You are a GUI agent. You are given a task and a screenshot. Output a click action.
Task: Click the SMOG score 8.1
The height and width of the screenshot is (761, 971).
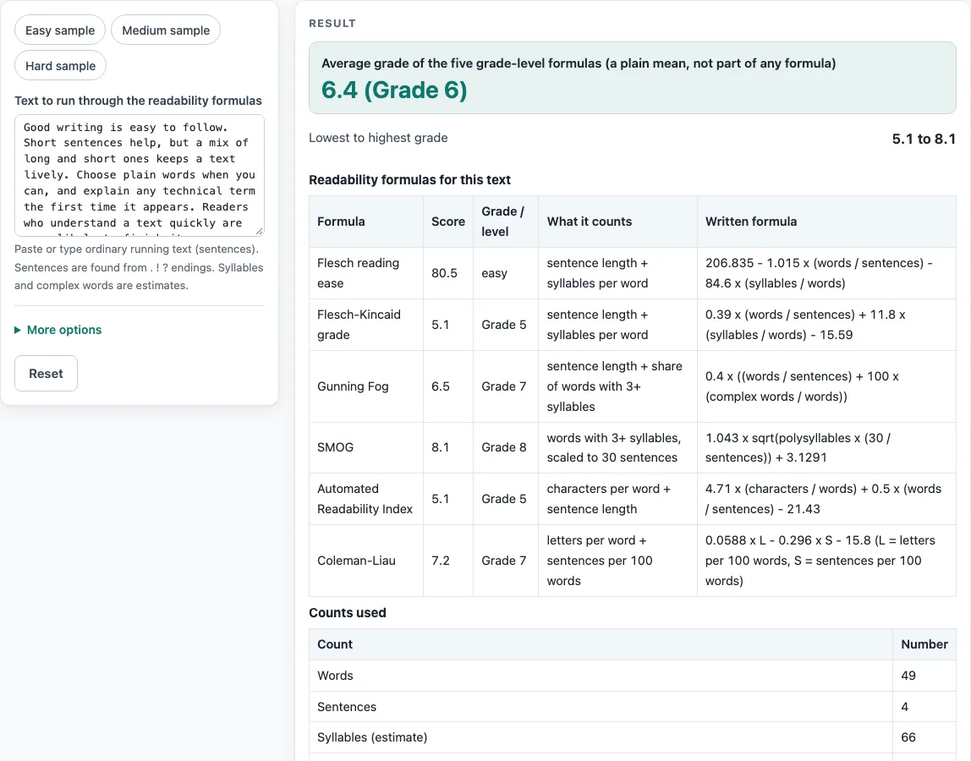[x=441, y=447]
